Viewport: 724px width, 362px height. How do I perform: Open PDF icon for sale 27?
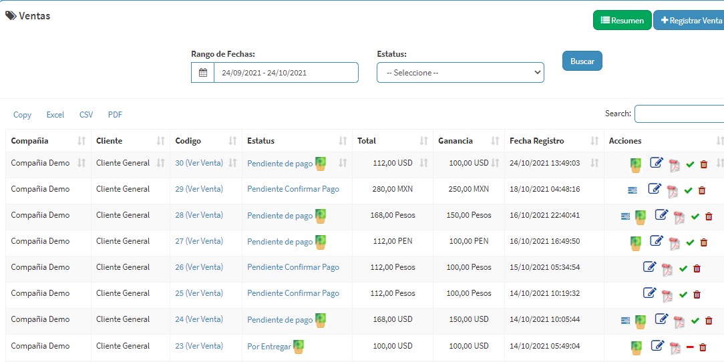pos(675,243)
